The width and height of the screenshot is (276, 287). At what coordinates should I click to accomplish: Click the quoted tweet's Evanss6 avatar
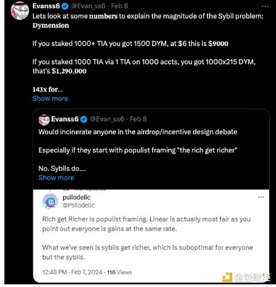coord(44,119)
